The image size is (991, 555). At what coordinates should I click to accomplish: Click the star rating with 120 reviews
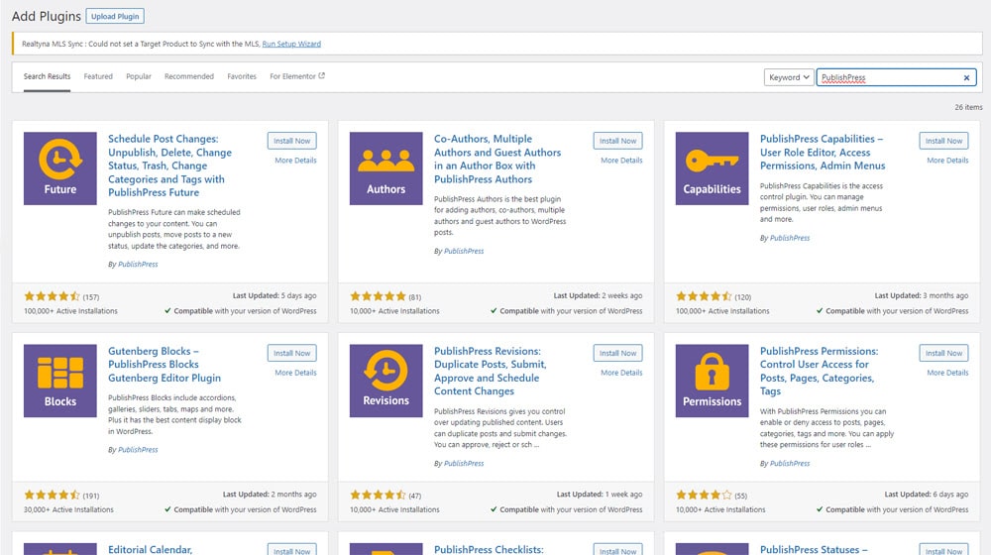704,296
